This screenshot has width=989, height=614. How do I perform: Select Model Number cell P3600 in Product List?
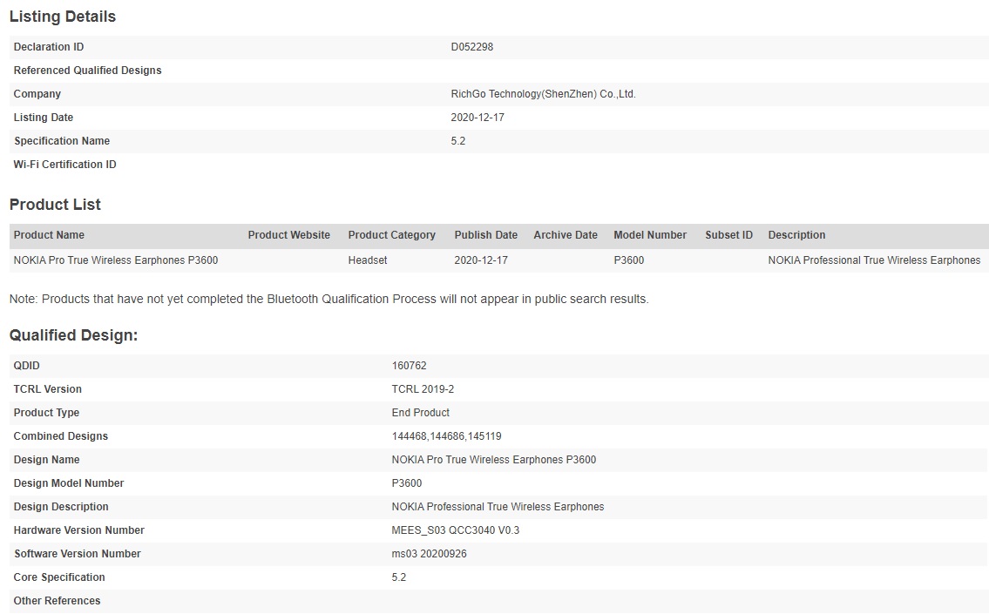(629, 260)
